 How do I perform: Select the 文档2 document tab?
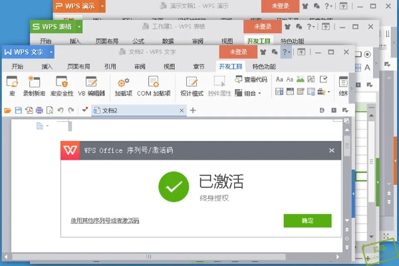[139, 110]
